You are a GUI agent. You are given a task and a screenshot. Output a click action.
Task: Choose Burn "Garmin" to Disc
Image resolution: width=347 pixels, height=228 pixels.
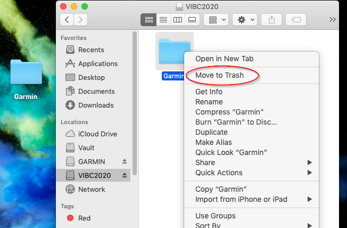[251, 122]
